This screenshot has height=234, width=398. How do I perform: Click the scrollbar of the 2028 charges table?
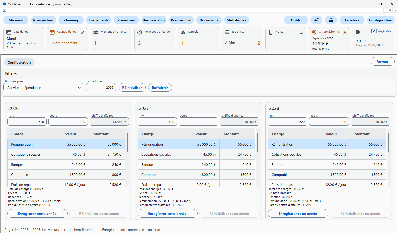point(389,142)
